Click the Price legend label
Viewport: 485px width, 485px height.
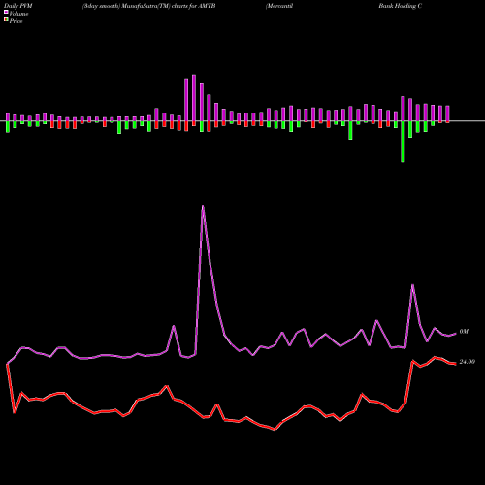(x=16, y=21)
